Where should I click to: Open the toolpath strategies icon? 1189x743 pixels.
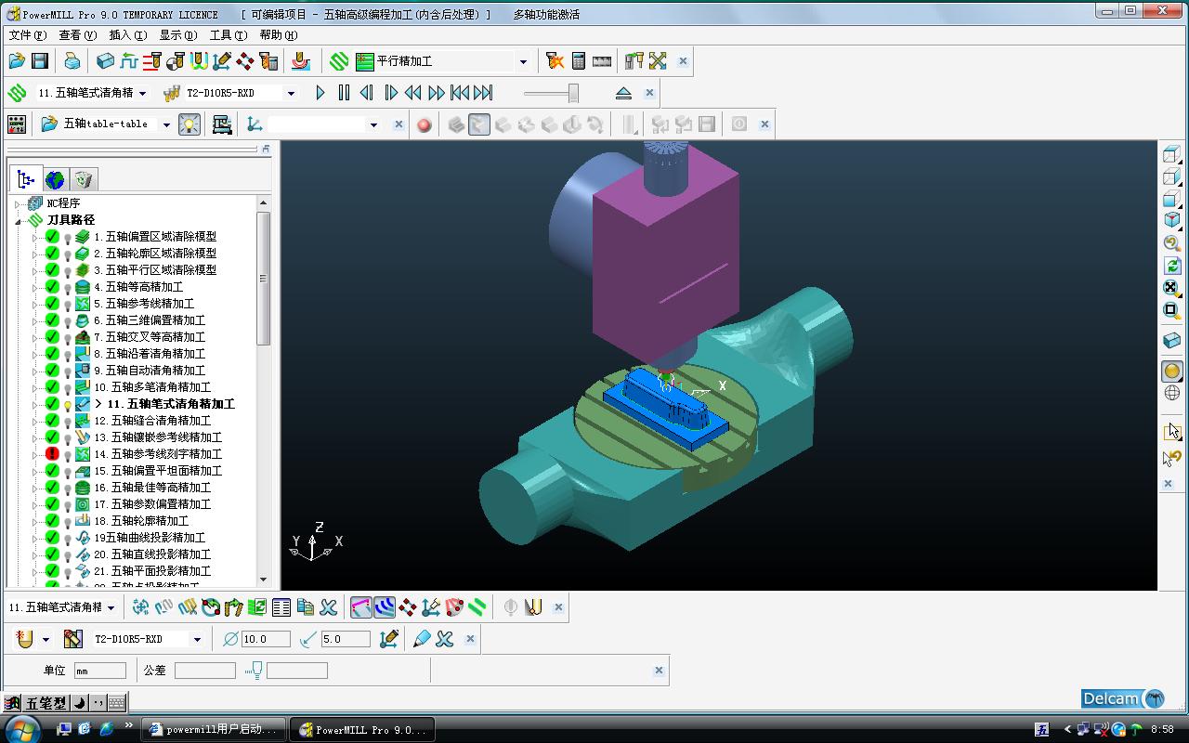[x=339, y=61]
